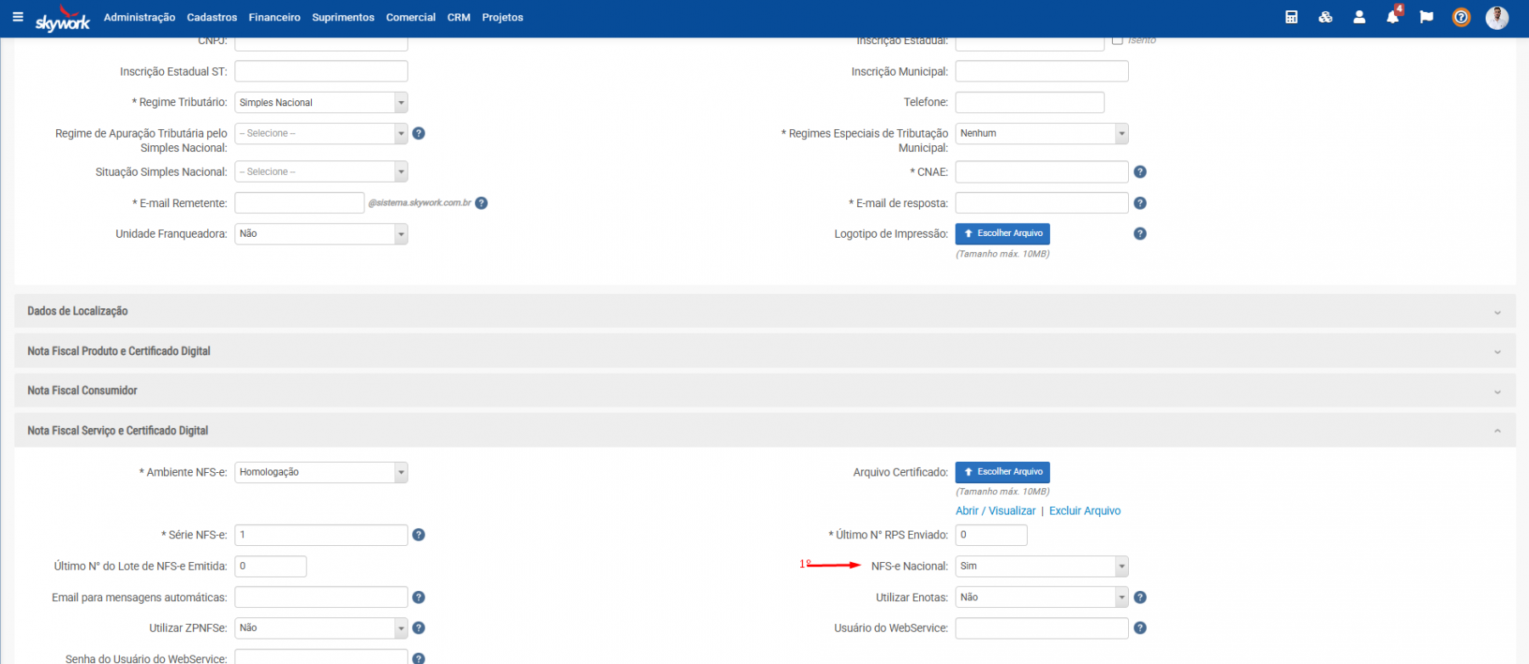The image size is (1529, 664).
Task: Expand the Dados de Localização section
Action: (x=764, y=312)
